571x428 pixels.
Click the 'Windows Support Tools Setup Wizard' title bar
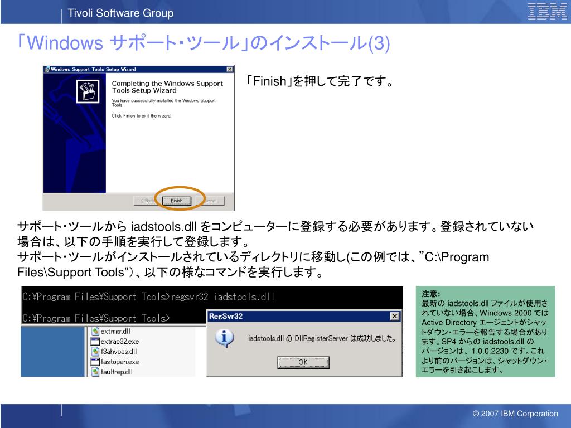(x=139, y=69)
